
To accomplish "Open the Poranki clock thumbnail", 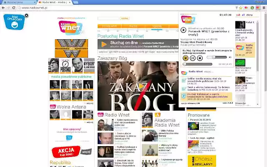I will point(65,66).
